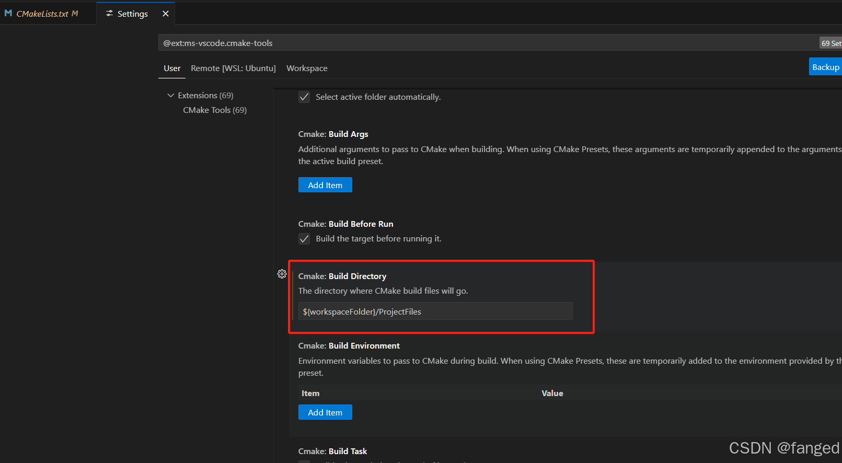Switch to the User settings scope tab
Screen dimensions: 842x463
172,68
